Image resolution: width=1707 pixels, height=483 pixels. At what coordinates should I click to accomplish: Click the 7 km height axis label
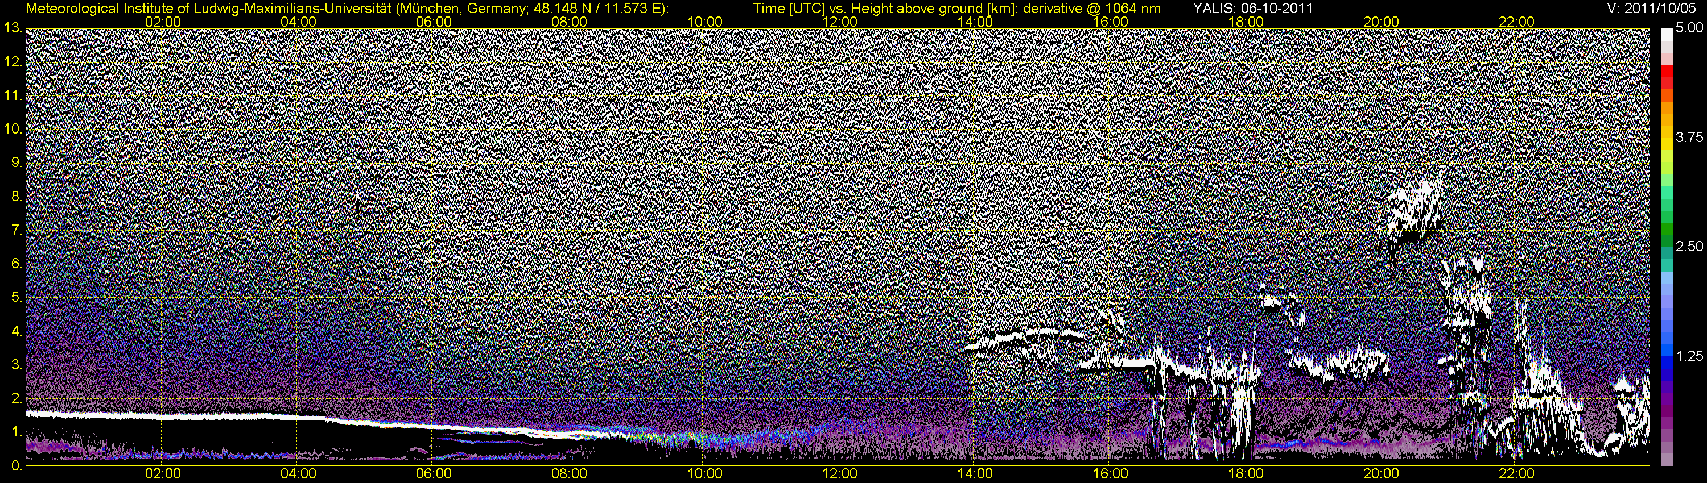(17, 230)
